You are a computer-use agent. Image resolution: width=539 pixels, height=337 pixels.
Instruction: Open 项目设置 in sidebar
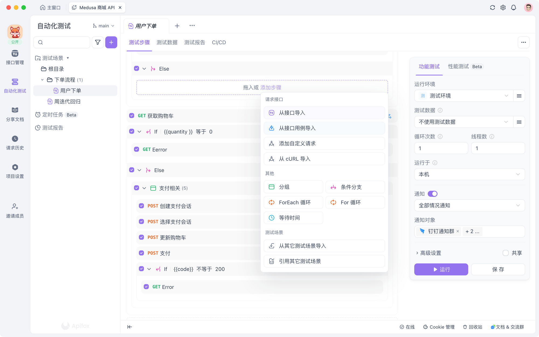click(x=15, y=171)
